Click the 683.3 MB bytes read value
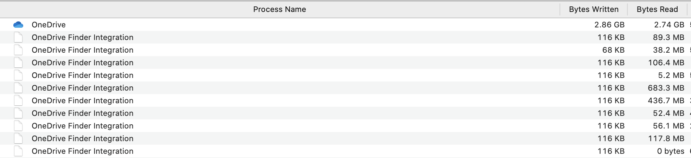The width and height of the screenshot is (691, 158). [666, 88]
